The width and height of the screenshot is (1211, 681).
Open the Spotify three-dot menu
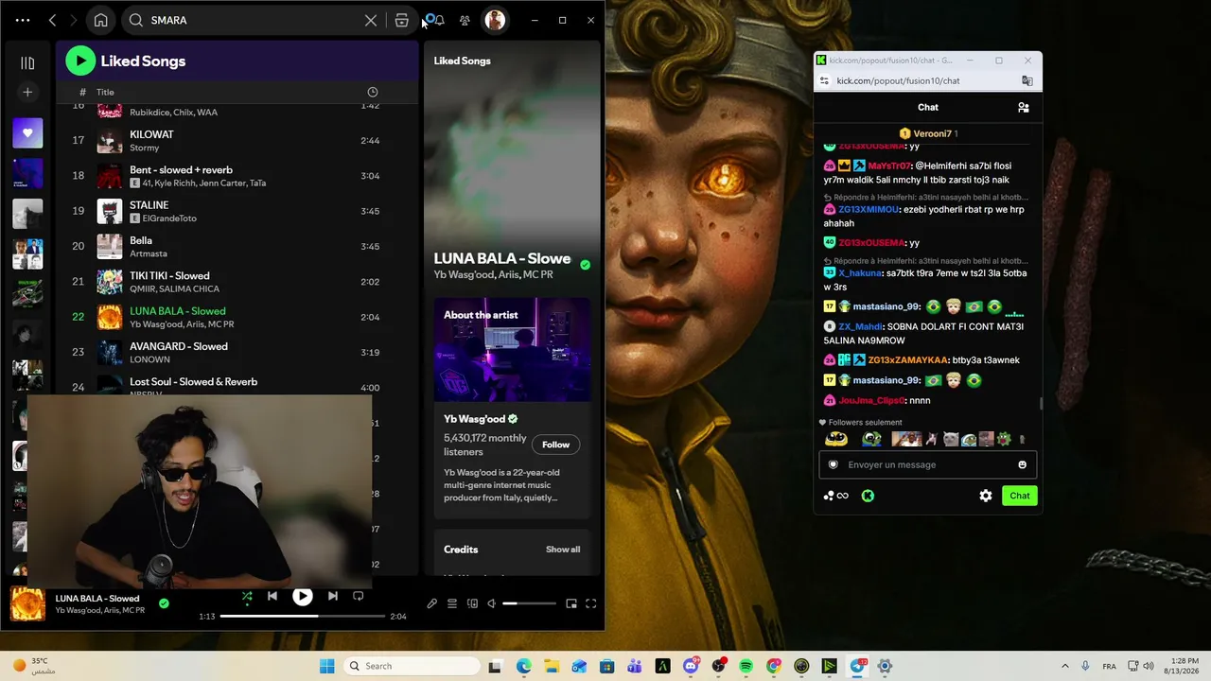click(23, 20)
